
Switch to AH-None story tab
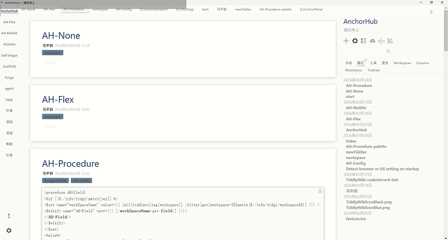tap(28, 9)
